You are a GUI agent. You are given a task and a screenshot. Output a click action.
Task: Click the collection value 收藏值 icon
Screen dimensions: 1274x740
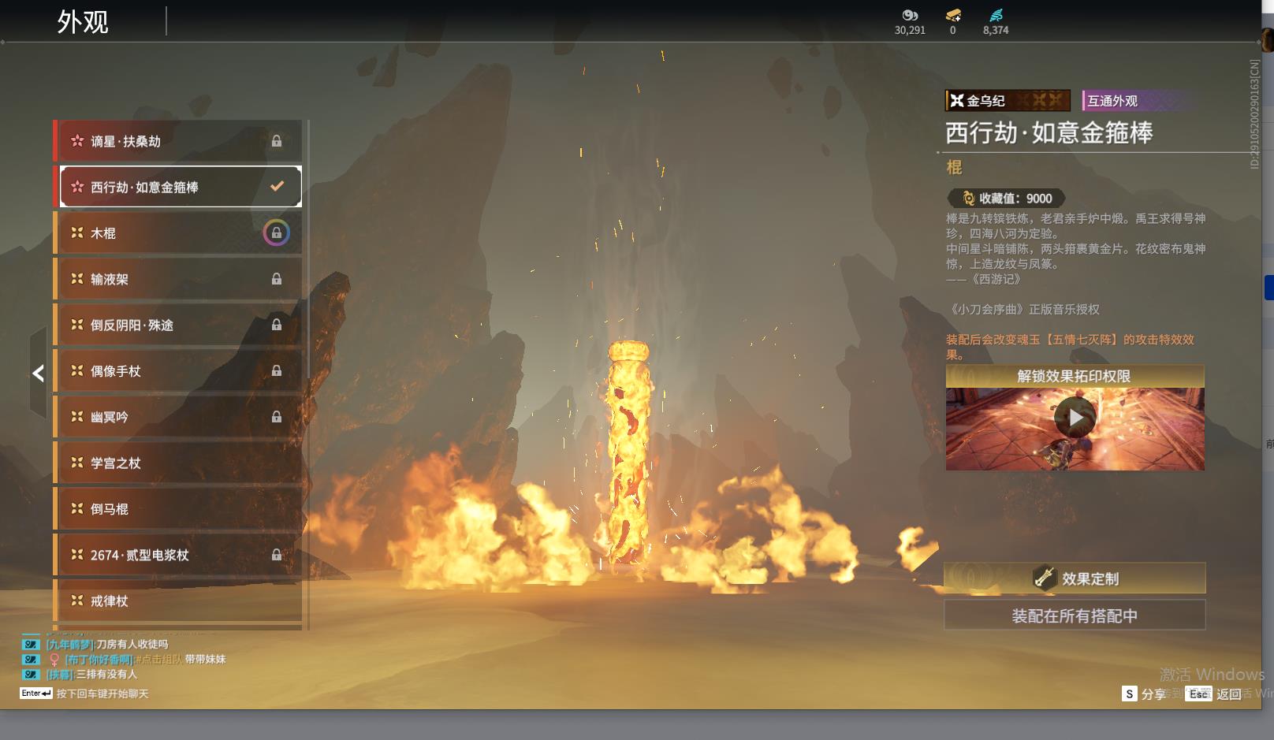[968, 199]
